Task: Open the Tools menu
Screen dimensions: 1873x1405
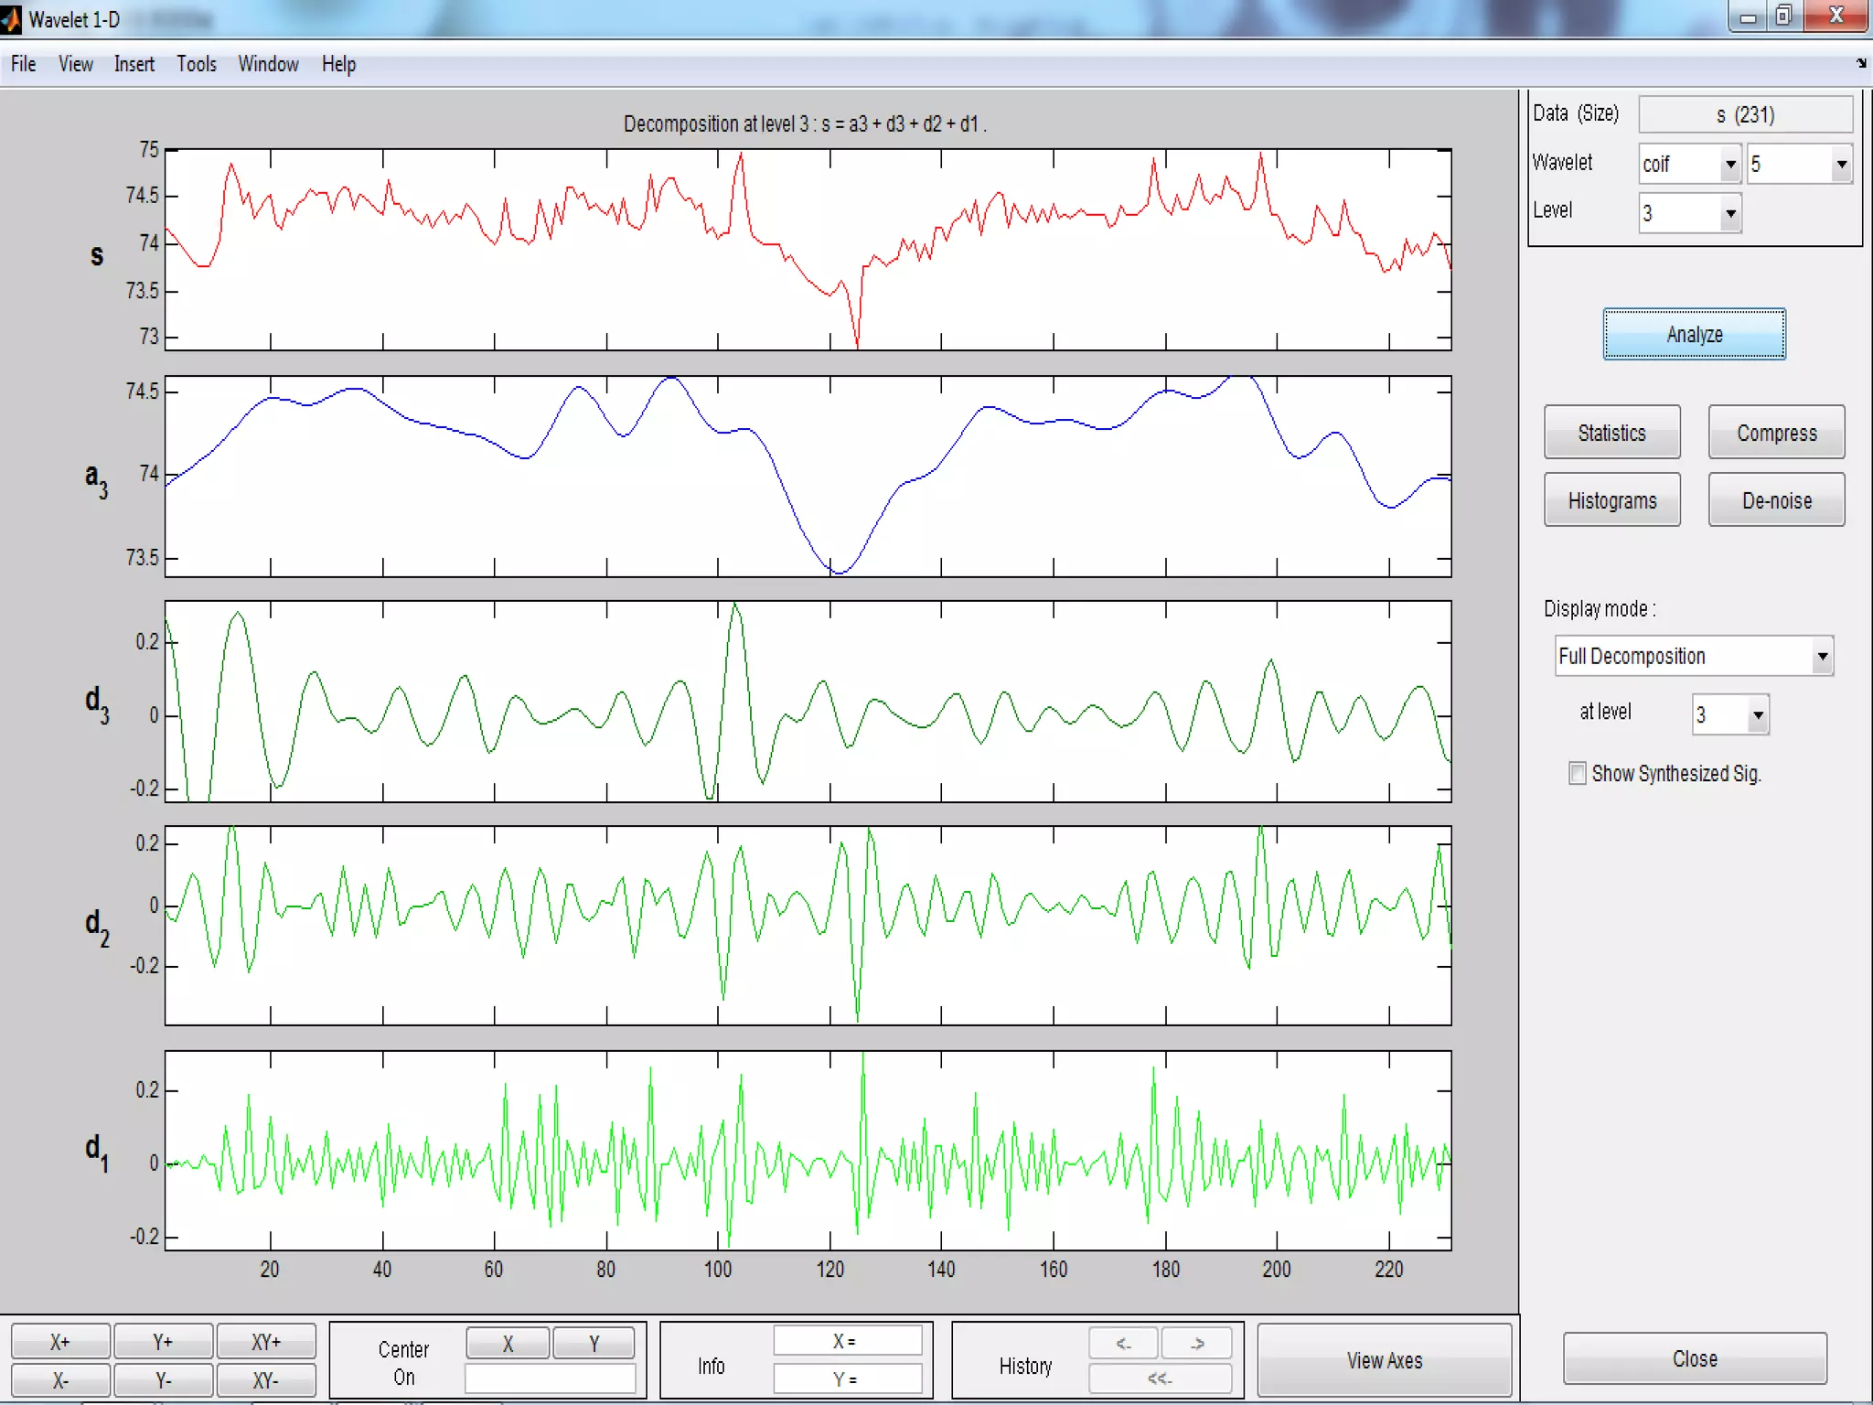Action: tap(197, 64)
